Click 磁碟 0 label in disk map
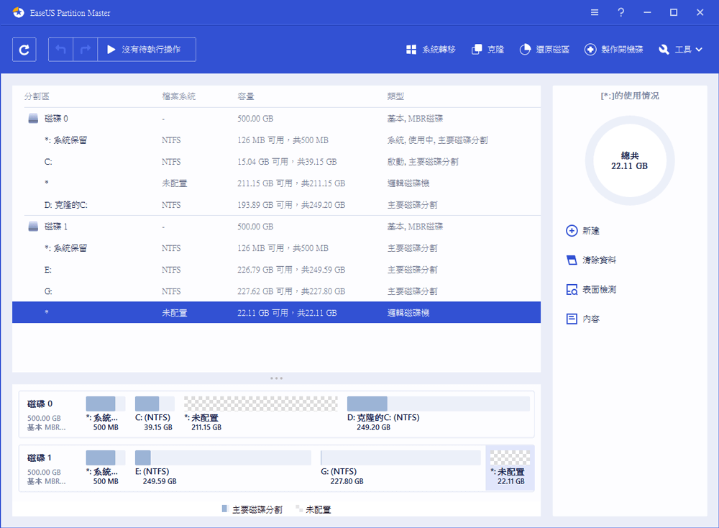Image resolution: width=719 pixels, height=528 pixels. click(40, 404)
